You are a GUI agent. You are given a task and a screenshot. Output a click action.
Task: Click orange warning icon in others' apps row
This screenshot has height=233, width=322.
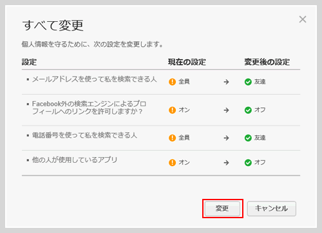(173, 163)
